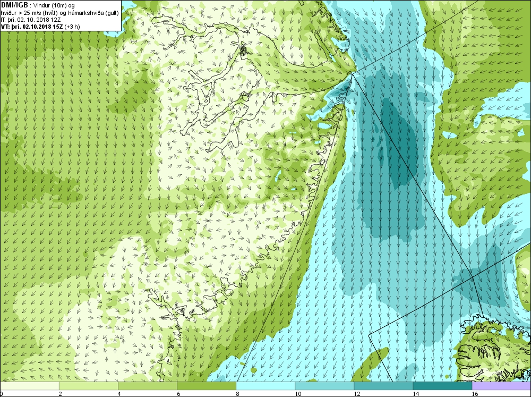
Task: Click the 'Vindur (10m) og' label
Action: 54,5
